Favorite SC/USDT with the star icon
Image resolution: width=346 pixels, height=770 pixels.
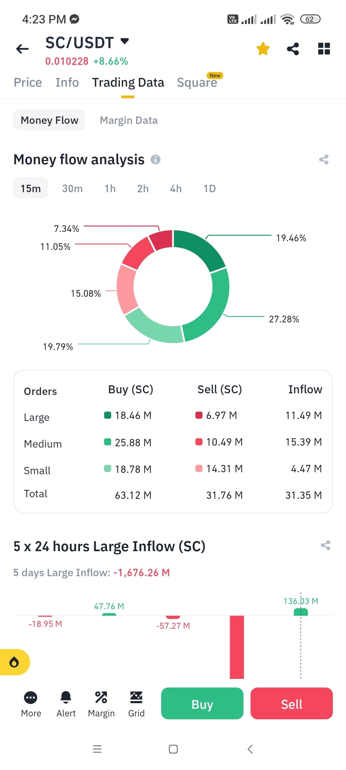(263, 48)
